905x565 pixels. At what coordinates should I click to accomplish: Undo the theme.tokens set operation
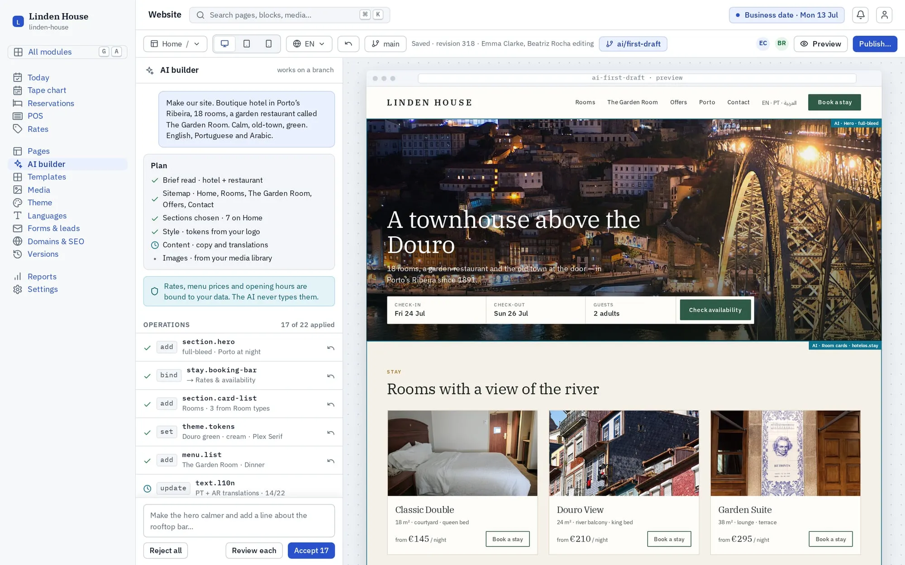click(x=331, y=432)
